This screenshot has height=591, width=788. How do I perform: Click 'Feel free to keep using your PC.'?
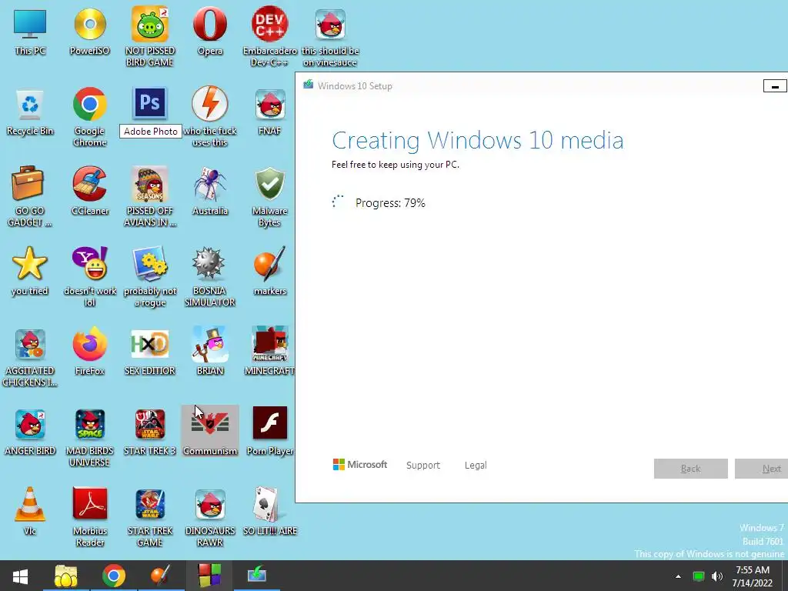tap(396, 165)
